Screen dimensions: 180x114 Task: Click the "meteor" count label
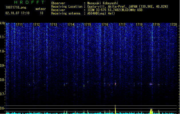click(x=41, y=9)
